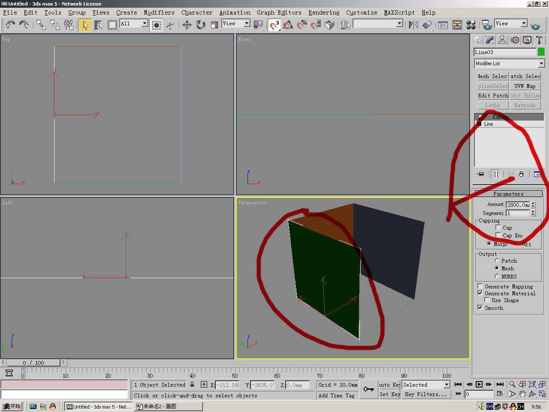Image resolution: width=549 pixels, height=412 pixels.
Task: Open the Graph Editors menu
Action: tap(279, 12)
